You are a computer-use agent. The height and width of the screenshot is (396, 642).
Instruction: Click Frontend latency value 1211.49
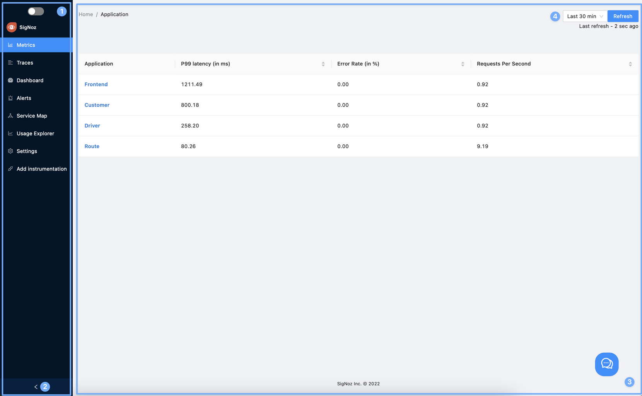click(192, 84)
